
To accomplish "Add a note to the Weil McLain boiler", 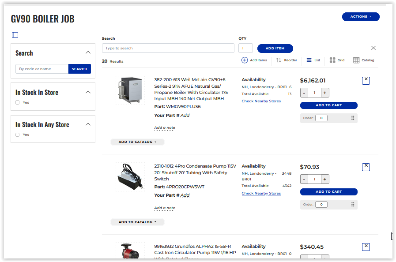I will pos(165,128).
